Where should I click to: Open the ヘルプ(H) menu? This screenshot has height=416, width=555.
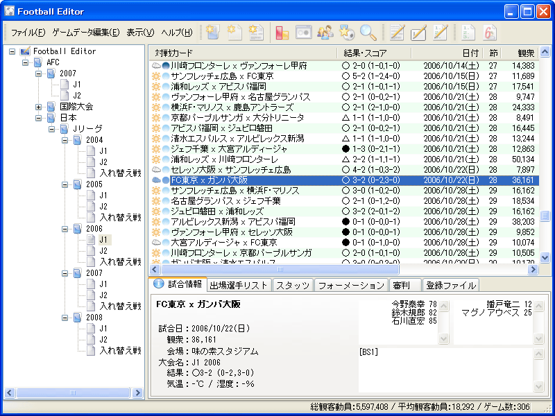click(177, 33)
